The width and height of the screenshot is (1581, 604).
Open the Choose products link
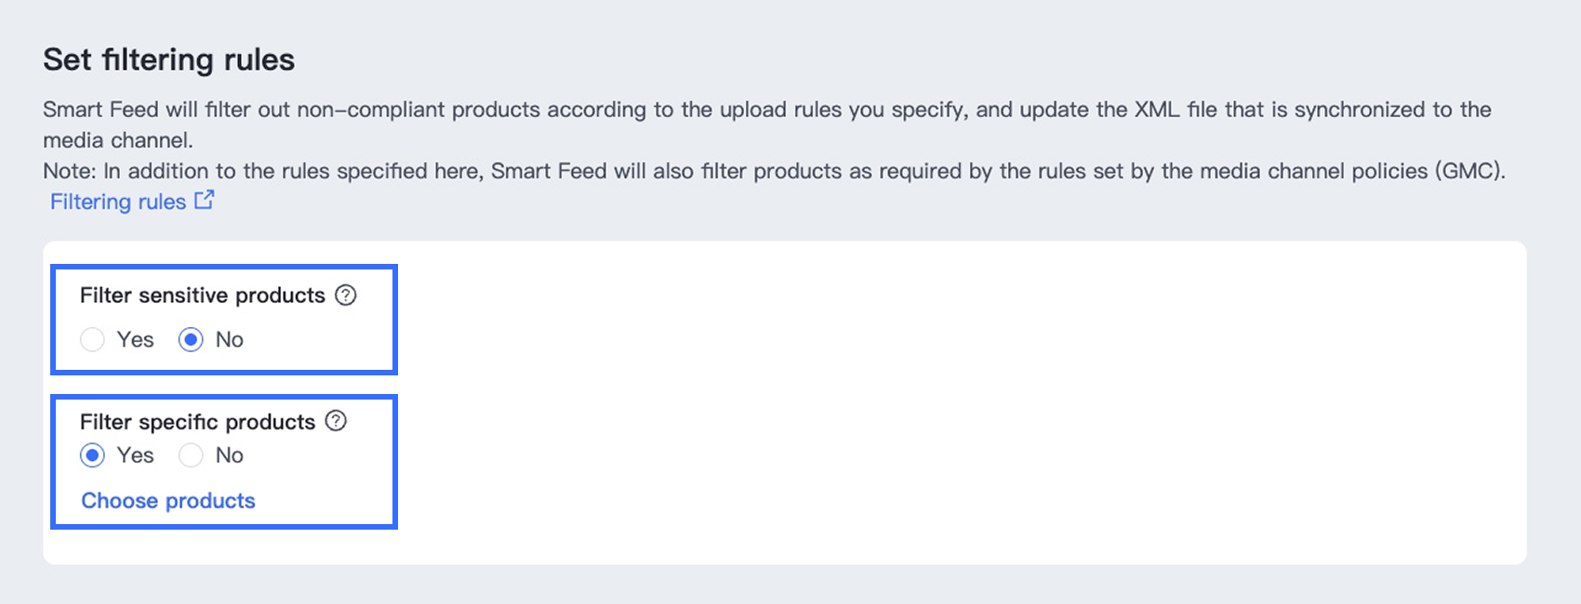click(168, 501)
